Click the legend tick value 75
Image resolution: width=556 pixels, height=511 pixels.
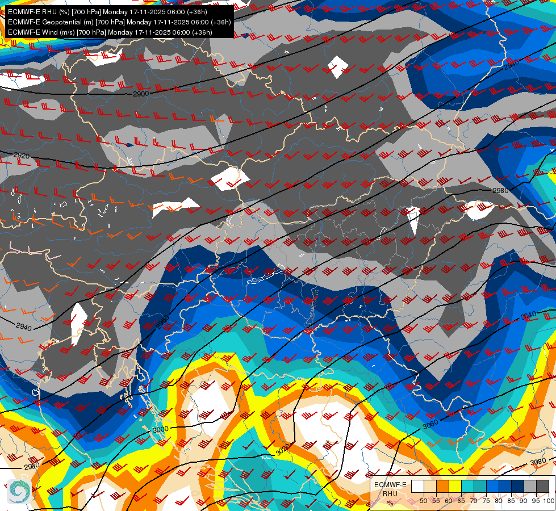click(x=486, y=501)
